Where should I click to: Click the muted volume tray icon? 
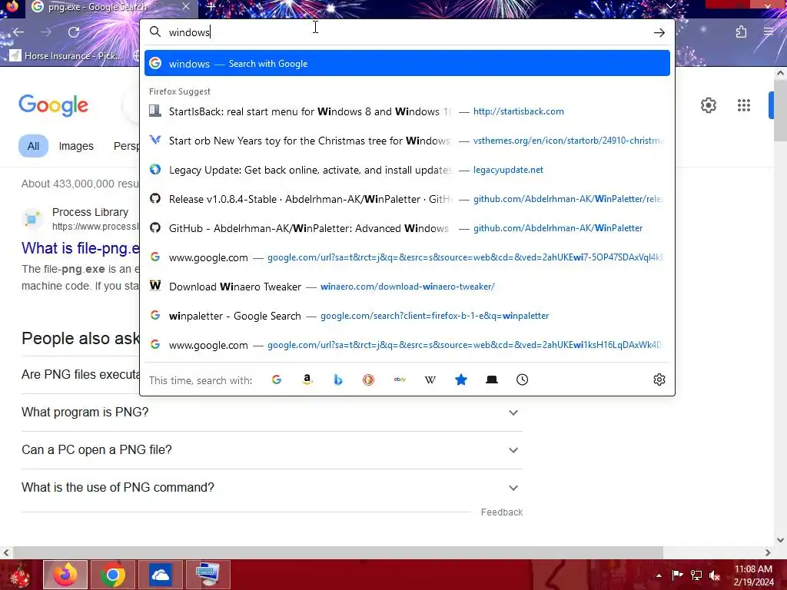tap(715, 575)
